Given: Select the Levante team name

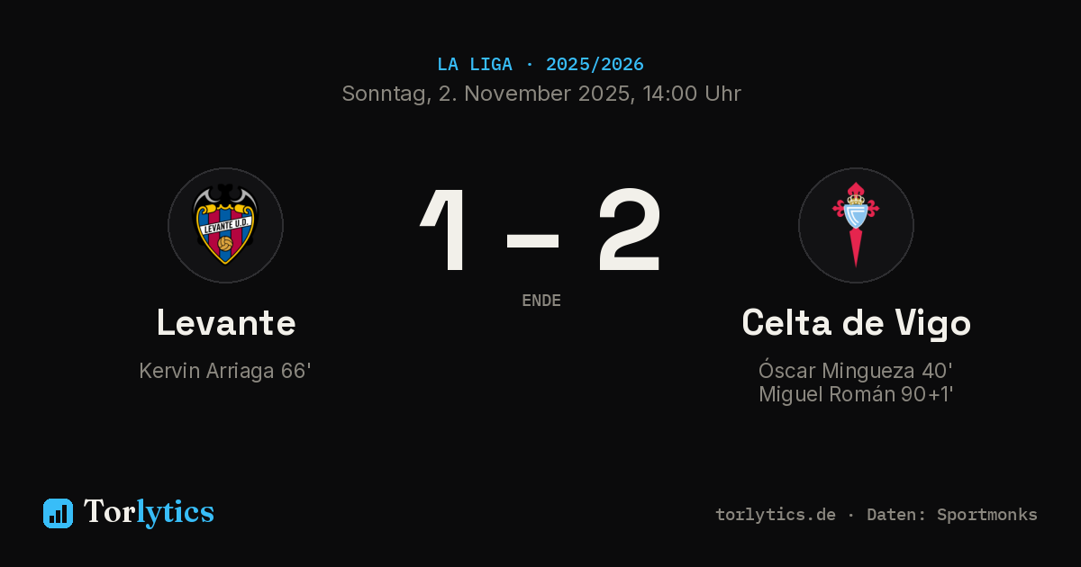Looking at the screenshot, I should [226, 322].
